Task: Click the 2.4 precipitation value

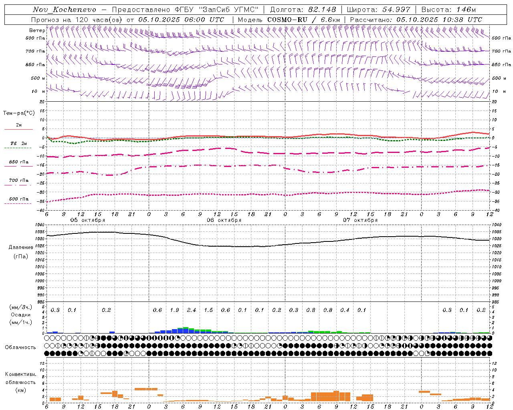Action: [192, 310]
